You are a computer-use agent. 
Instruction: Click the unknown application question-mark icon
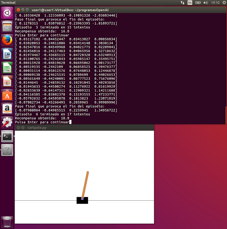(7, 150)
